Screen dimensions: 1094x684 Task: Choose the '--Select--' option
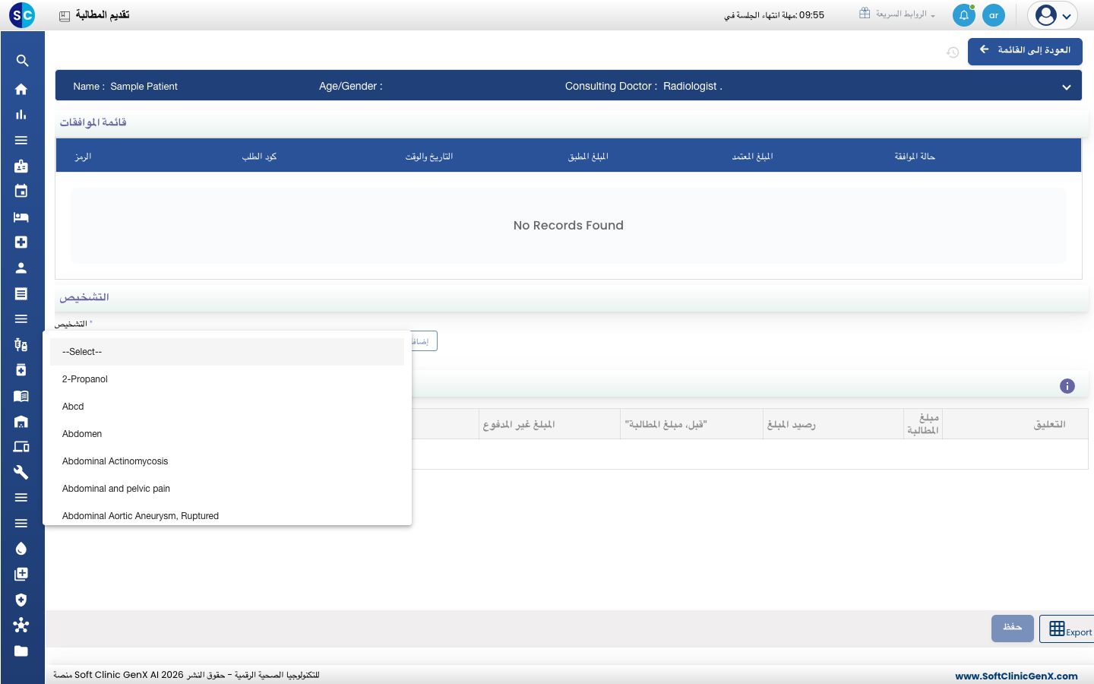coord(227,352)
